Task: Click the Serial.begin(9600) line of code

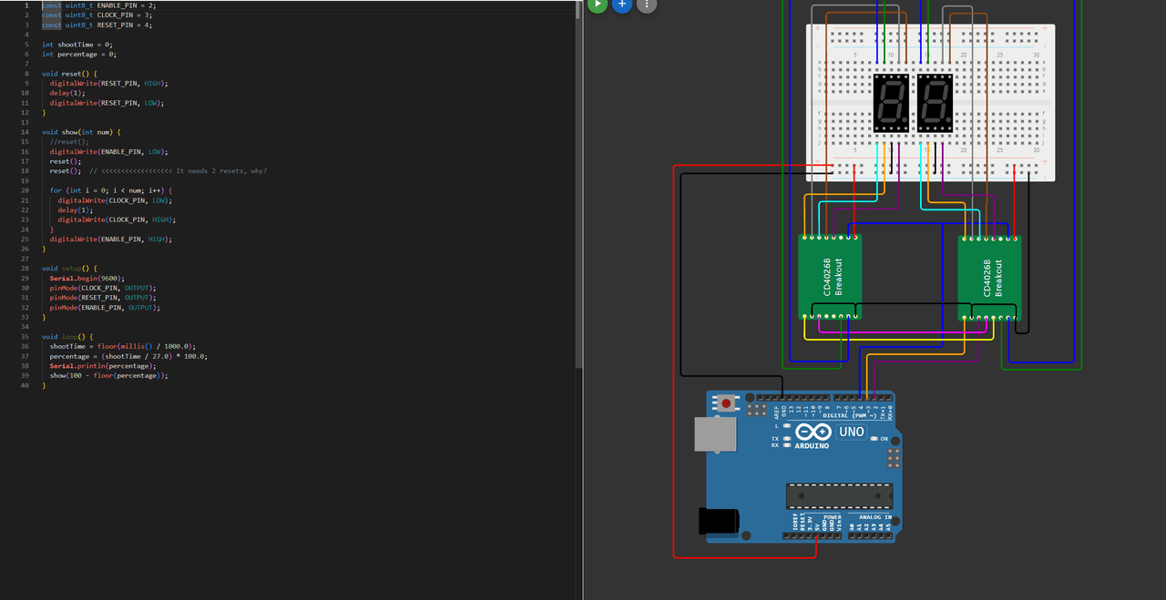Action: pos(87,279)
